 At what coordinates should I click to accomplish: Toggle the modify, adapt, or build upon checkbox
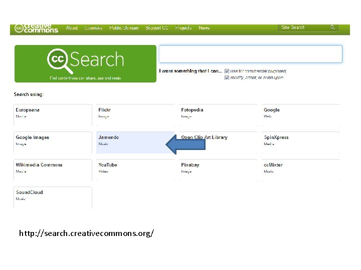[x=227, y=77]
